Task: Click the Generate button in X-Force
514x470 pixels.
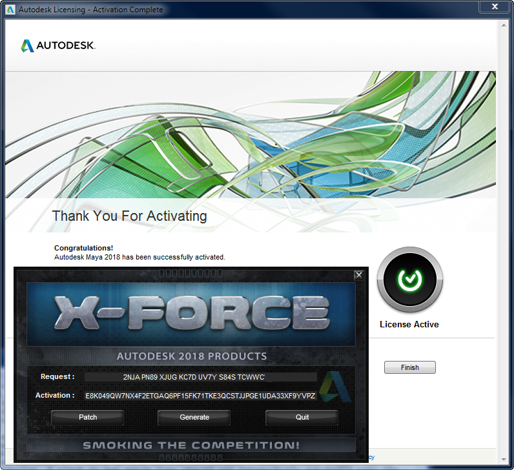Action: click(194, 417)
